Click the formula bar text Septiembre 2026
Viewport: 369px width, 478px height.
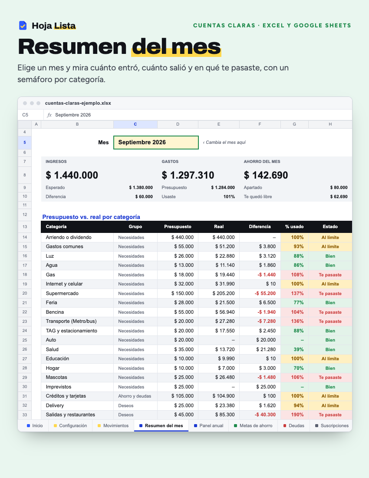73,115
